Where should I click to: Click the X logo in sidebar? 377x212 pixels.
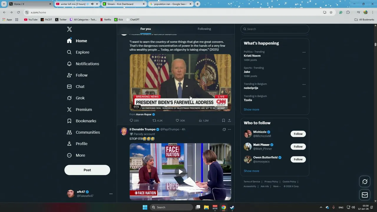pyautogui.click(x=70, y=29)
